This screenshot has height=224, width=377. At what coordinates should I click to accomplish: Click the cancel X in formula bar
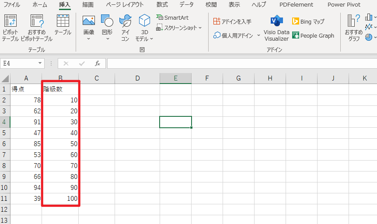[66, 63]
